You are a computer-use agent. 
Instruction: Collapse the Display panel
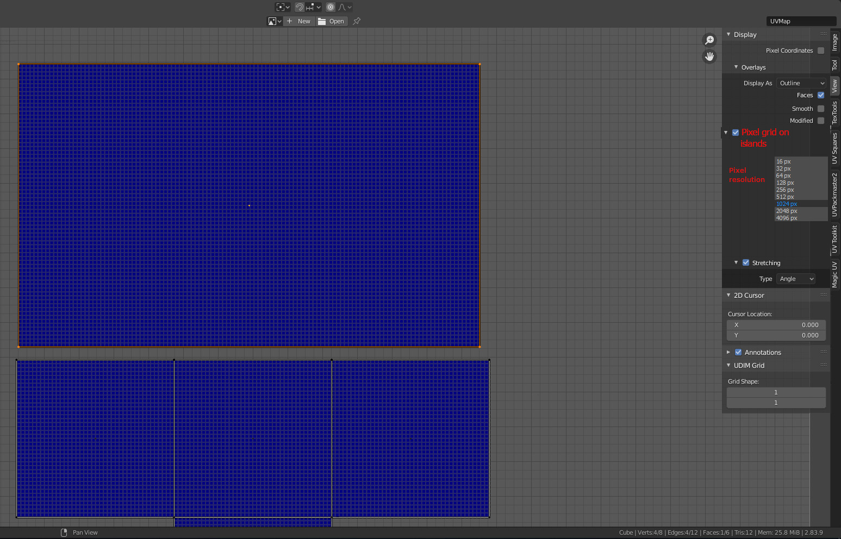[728, 34]
